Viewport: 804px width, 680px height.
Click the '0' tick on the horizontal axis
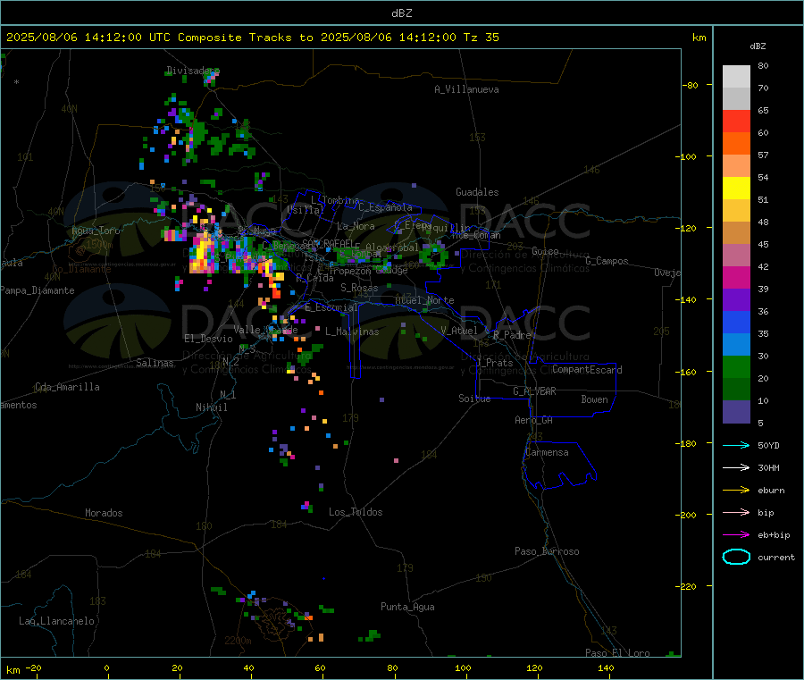click(106, 667)
